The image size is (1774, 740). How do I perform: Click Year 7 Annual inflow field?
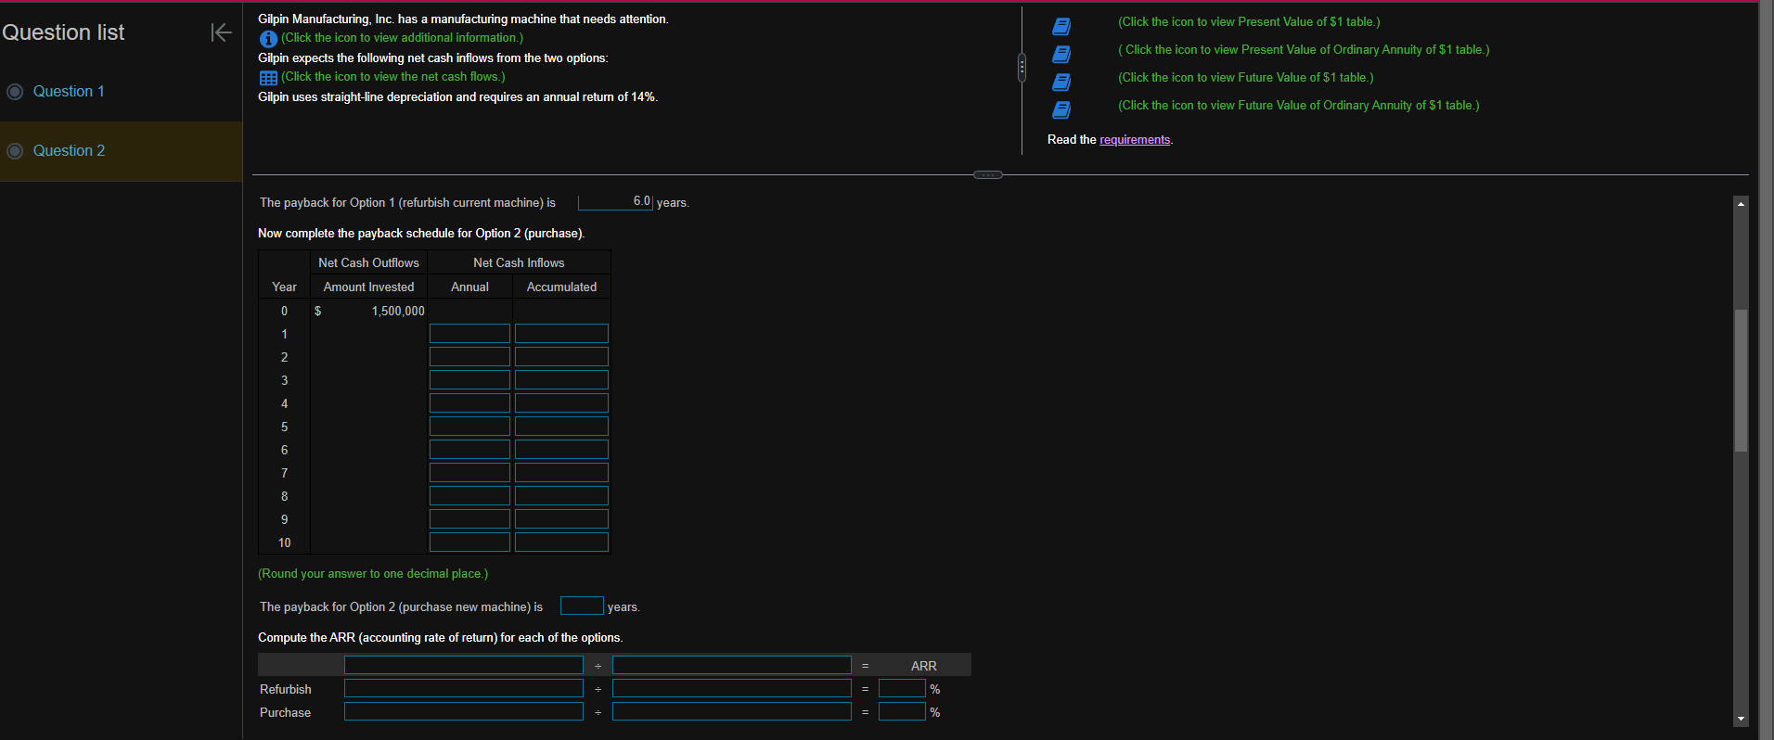(x=469, y=473)
